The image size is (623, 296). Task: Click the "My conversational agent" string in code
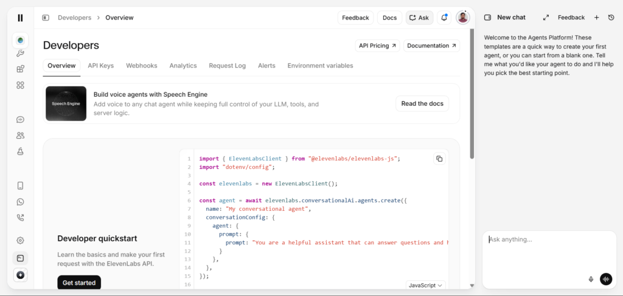click(x=268, y=209)
